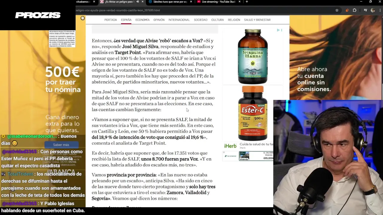The width and height of the screenshot is (383, 215).
Task: Click 'Gana dinero extra para lo que quieras' text
Action: coord(62,124)
